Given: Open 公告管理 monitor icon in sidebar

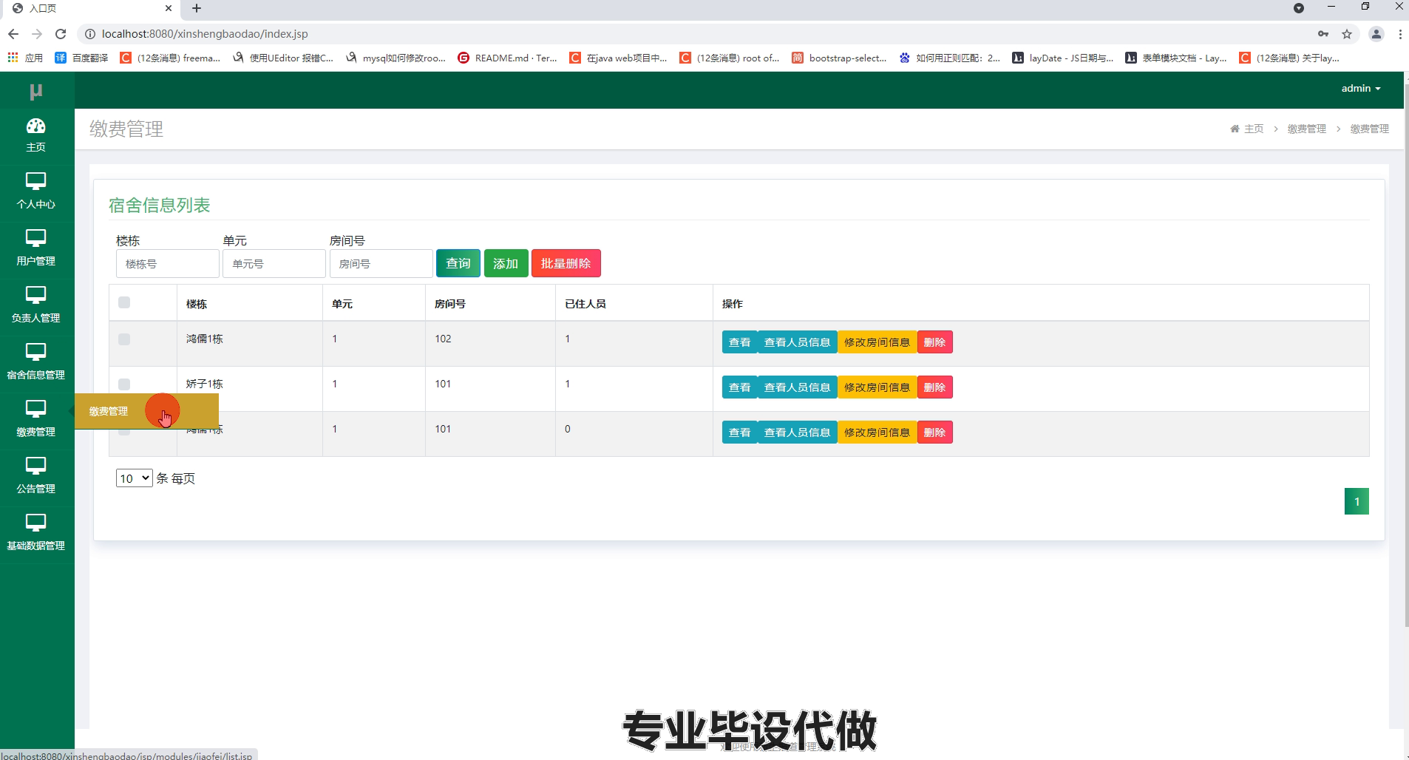Looking at the screenshot, I should [35, 466].
